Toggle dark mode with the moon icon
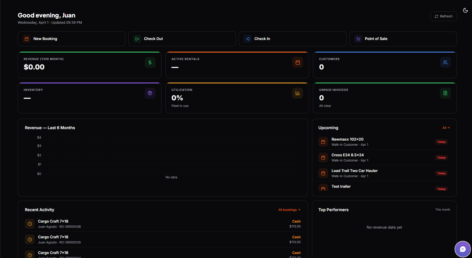Screen dimensions: 472x258 465,10
